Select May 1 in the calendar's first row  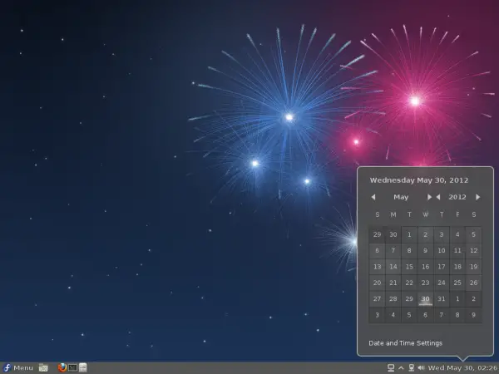409,234
